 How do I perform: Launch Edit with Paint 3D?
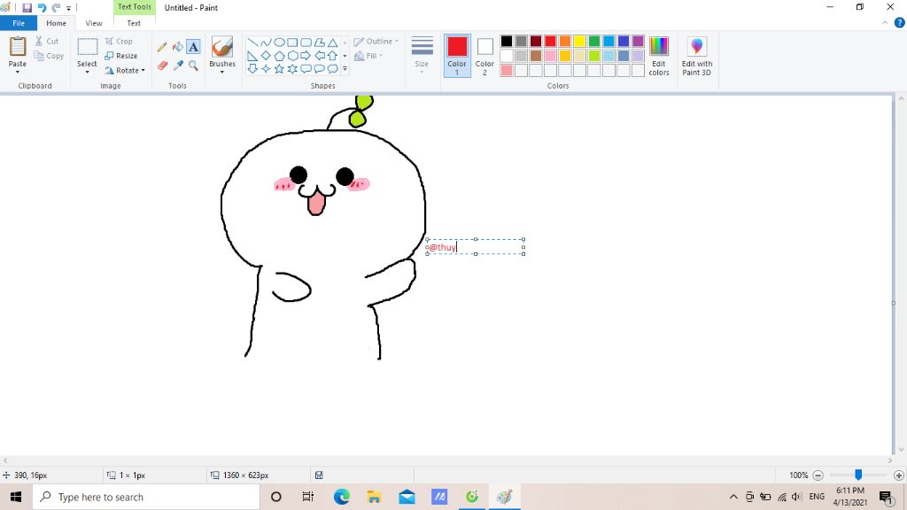pos(696,56)
